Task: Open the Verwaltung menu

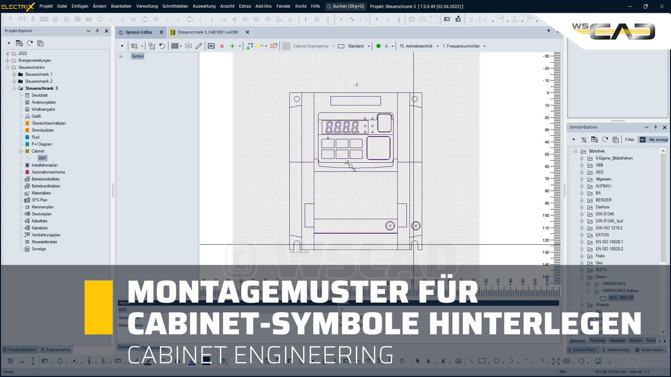Action: [147, 6]
